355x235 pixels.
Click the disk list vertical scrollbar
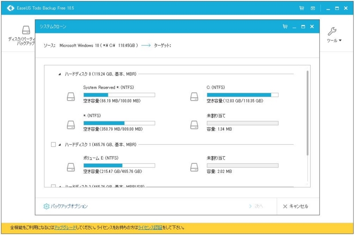tap(308, 113)
